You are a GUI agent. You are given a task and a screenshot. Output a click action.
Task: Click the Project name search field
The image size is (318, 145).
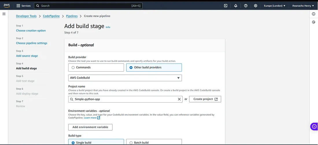pyautogui.click(x=125, y=99)
